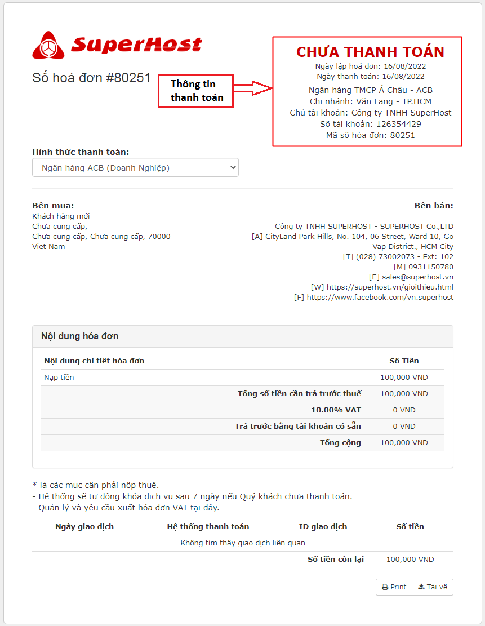
Task: Click the sales@superhost.vn email address
Action: (417, 277)
